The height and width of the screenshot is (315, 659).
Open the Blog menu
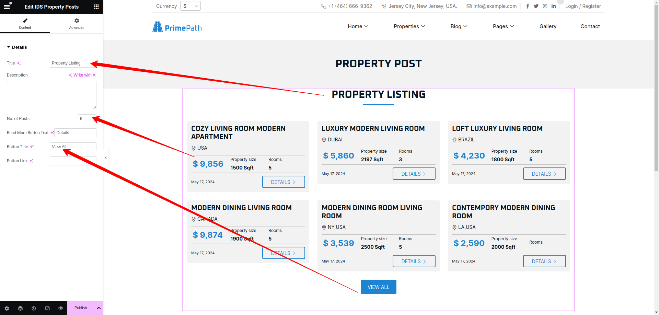point(456,26)
